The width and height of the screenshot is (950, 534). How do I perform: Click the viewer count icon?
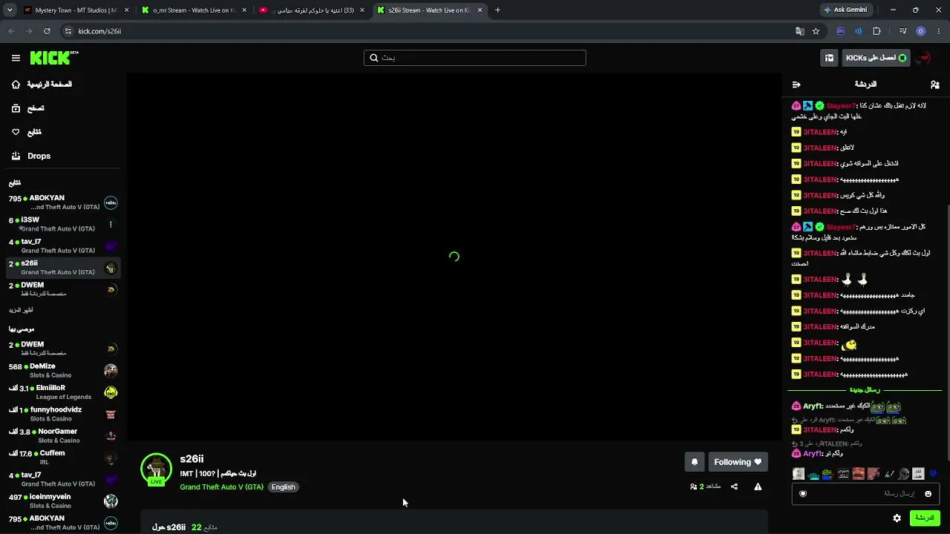(x=693, y=487)
